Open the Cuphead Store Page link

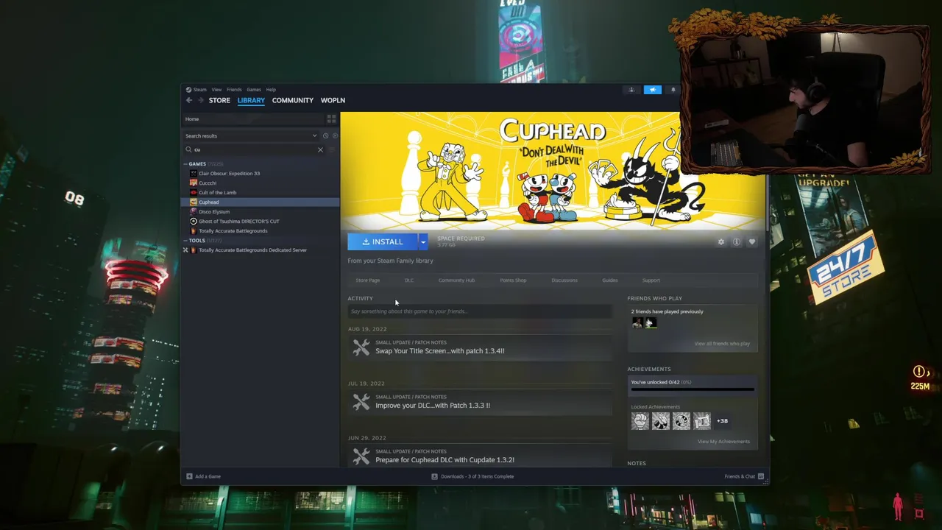(368, 280)
